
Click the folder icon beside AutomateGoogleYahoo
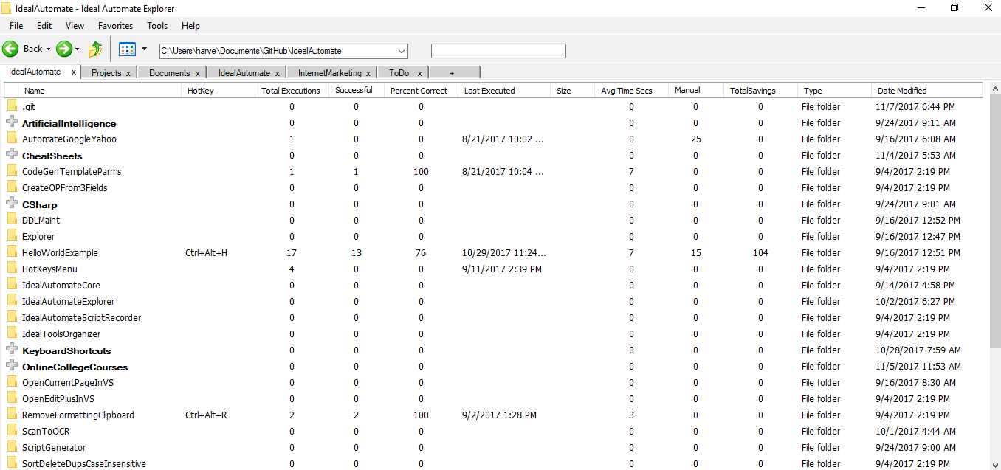tap(12, 139)
